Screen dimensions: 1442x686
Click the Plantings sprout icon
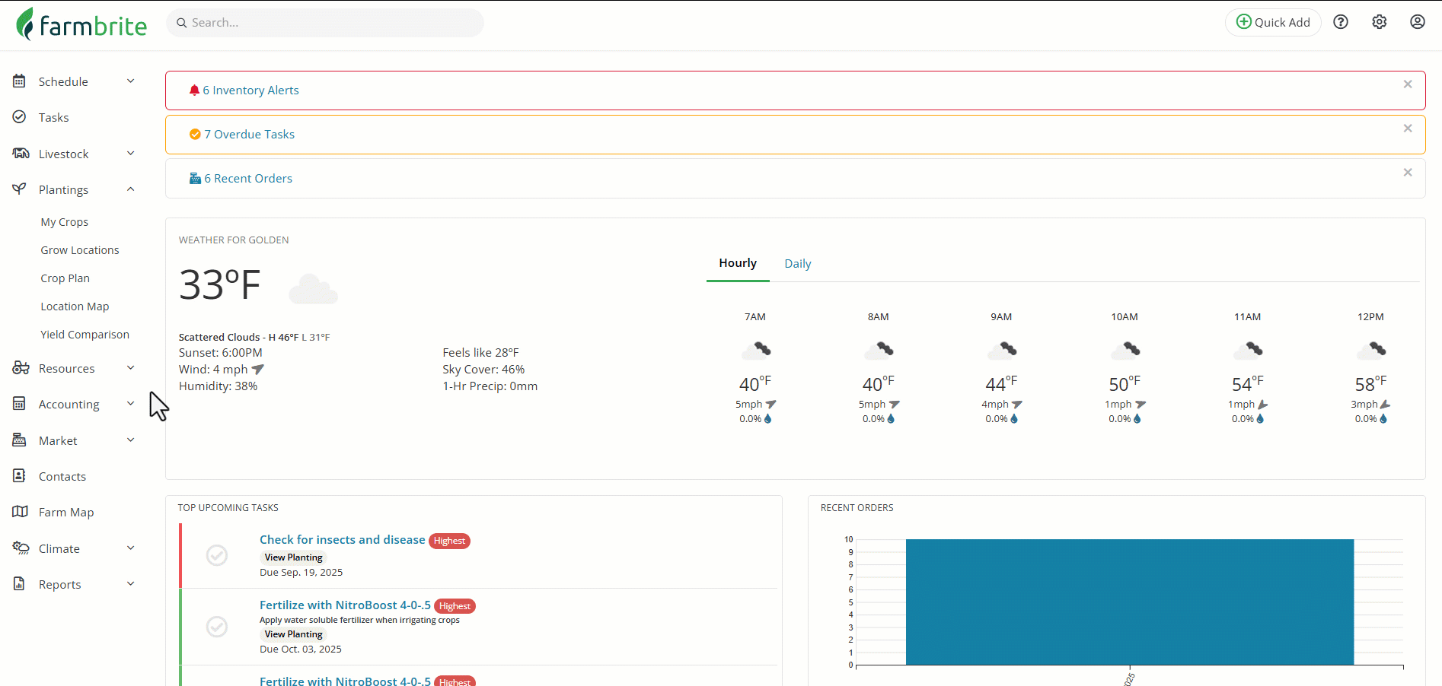pyautogui.click(x=20, y=189)
